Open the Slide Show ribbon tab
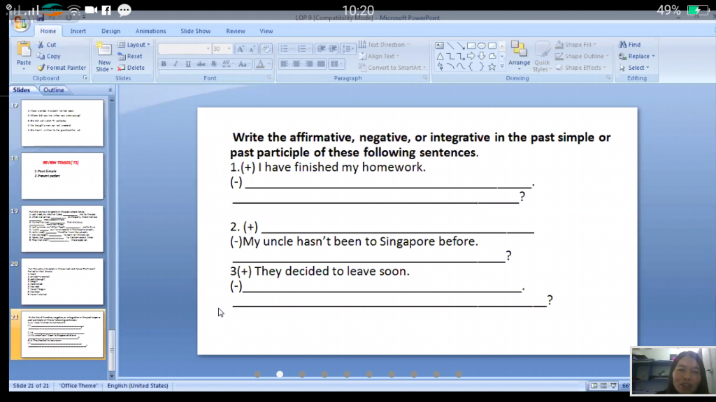The width and height of the screenshot is (716, 402). [x=196, y=31]
